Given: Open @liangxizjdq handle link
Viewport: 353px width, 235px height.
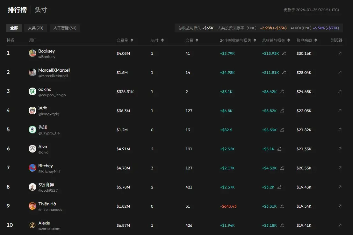Looking at the screenshot, I should (49, 114).
